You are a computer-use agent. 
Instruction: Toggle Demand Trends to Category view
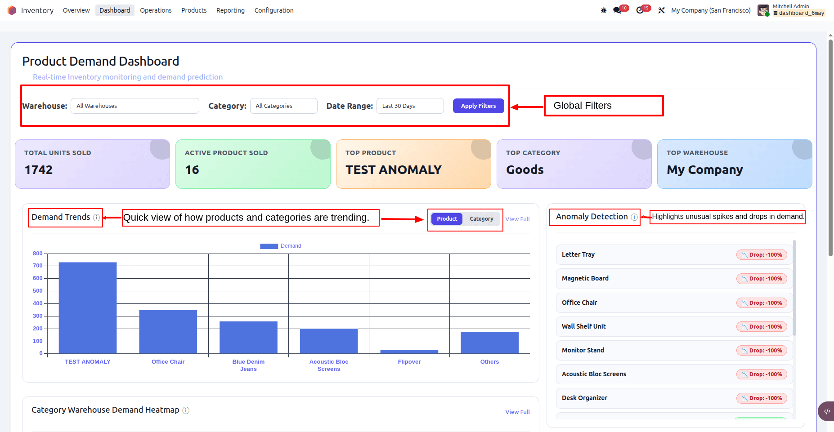tap(481, 219)
